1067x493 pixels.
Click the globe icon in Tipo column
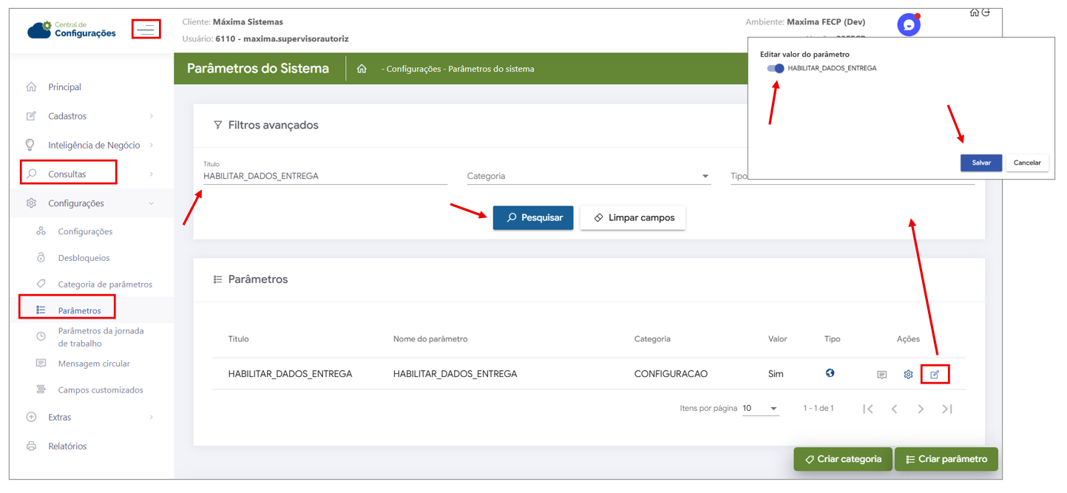[830, 373]
